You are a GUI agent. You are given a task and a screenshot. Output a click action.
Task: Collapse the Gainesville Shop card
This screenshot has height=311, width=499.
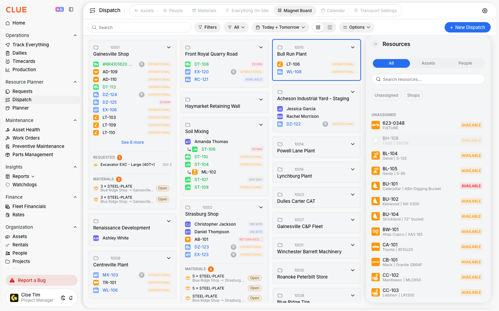tap(169, 47)
